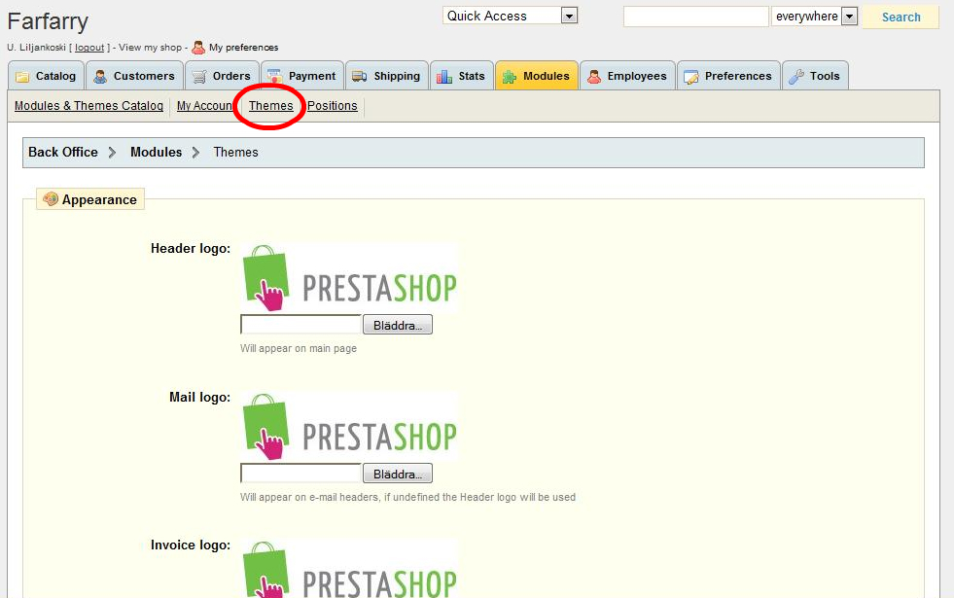Click the Tools wrench icon
Screen dimensions: 954x598
coord(796,76)
